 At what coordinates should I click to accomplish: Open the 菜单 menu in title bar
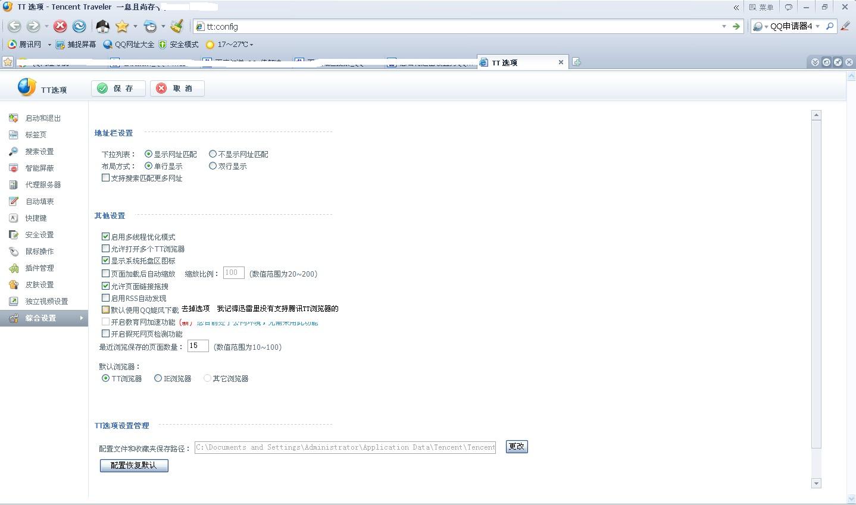tap(761, 7)
